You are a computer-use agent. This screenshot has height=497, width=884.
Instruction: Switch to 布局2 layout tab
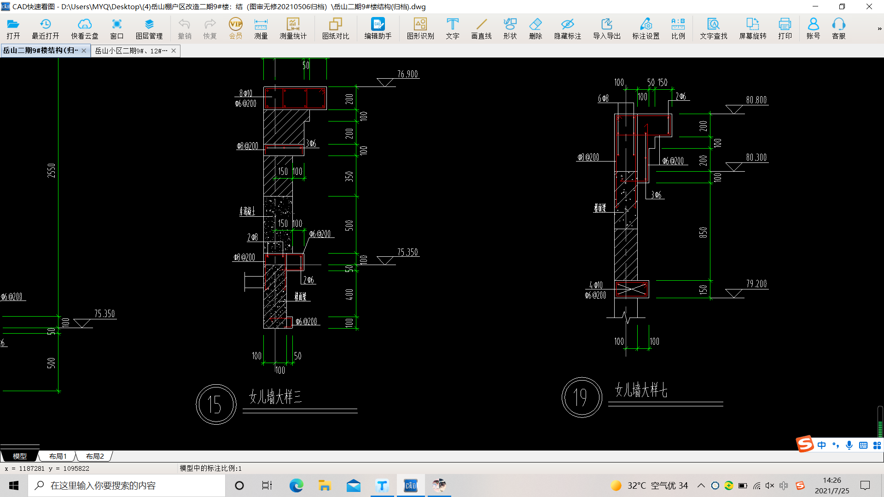(x=95, y=456)
